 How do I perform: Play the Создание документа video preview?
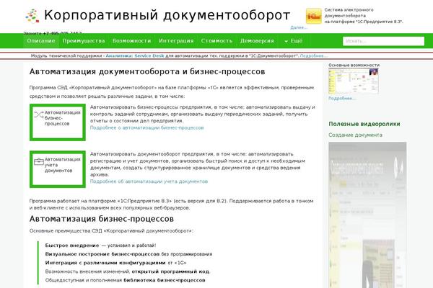coord(367,215)
